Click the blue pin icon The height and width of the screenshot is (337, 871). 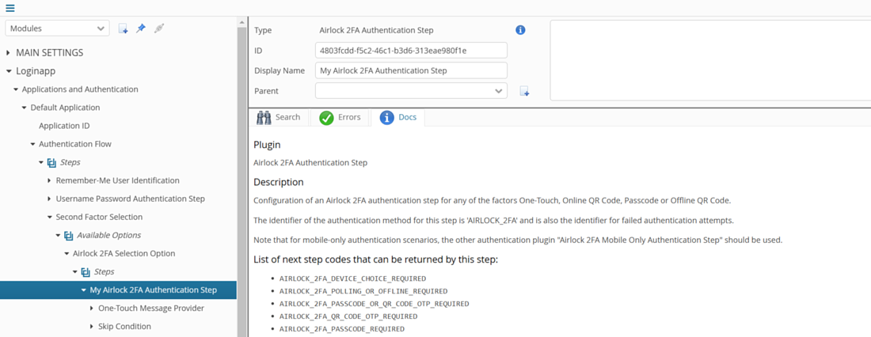[141, 28]
